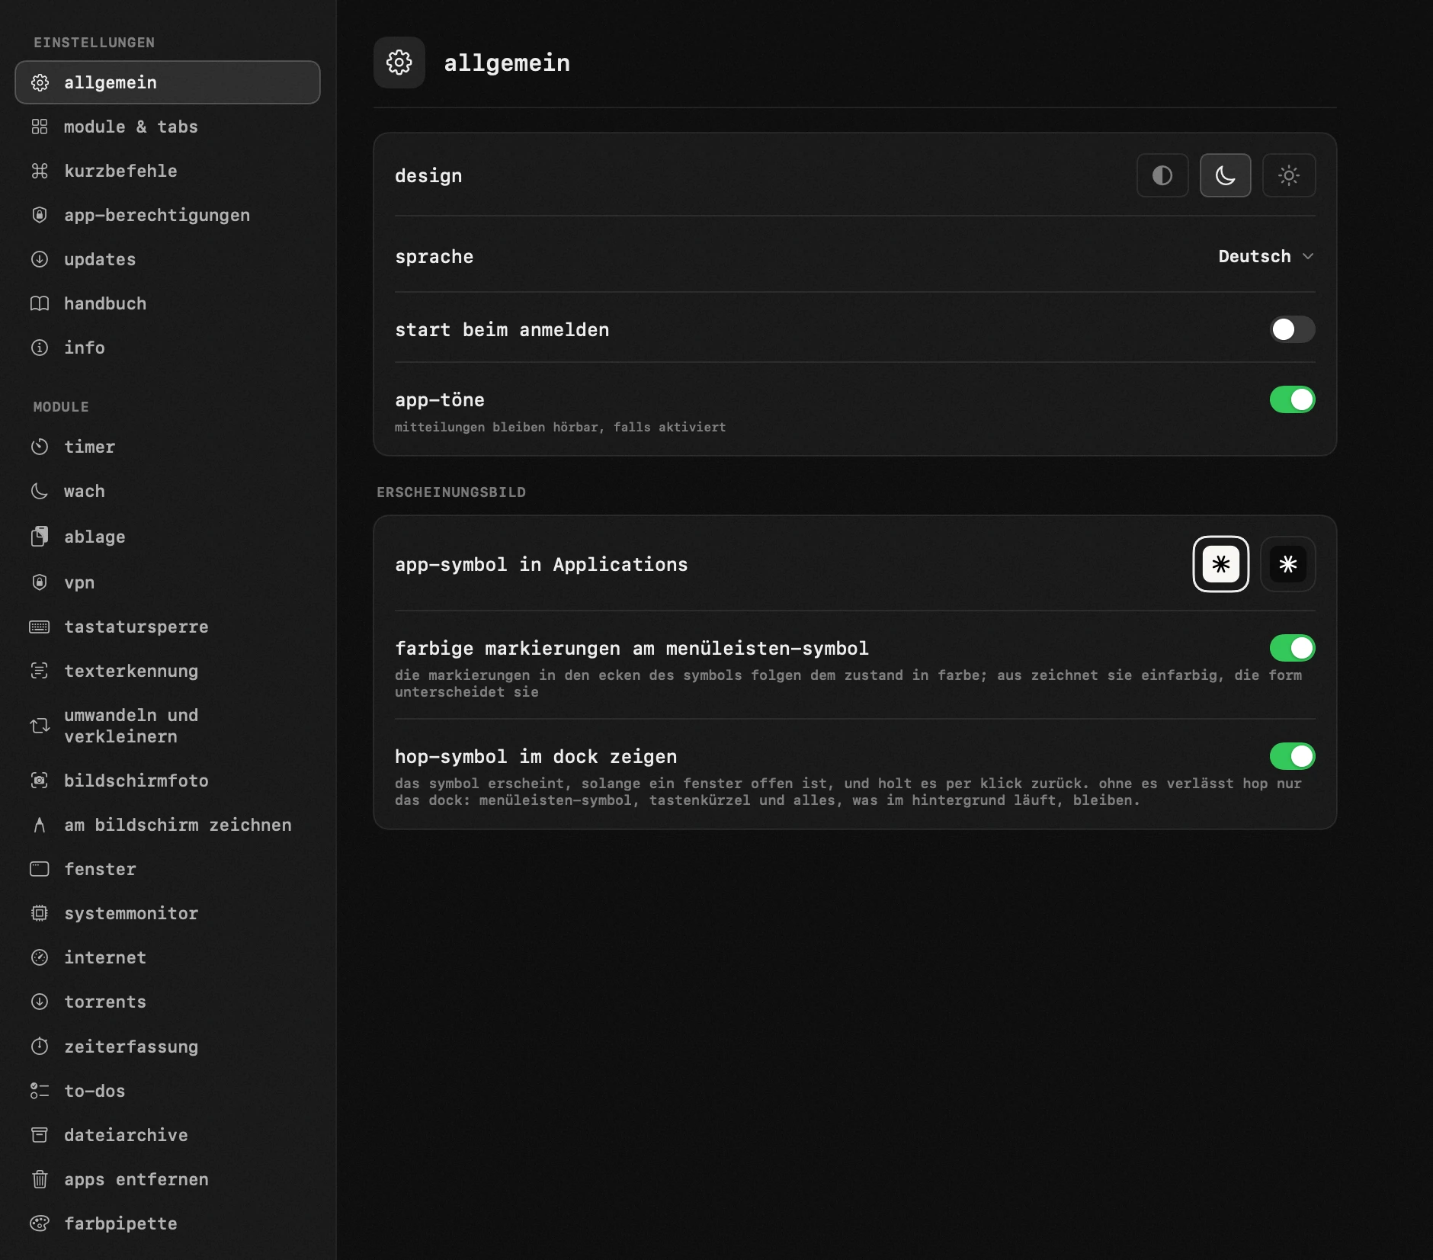The image size is (1433, 1260).
Task: Pick the white app-symbol variant
Action: (x=1221, y=564)
